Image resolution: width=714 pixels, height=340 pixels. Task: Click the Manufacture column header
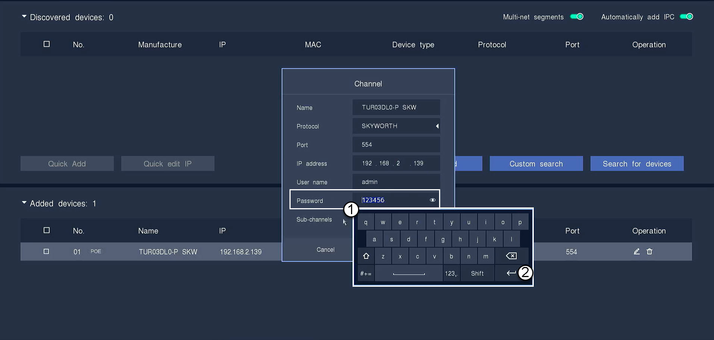point(160,45)
